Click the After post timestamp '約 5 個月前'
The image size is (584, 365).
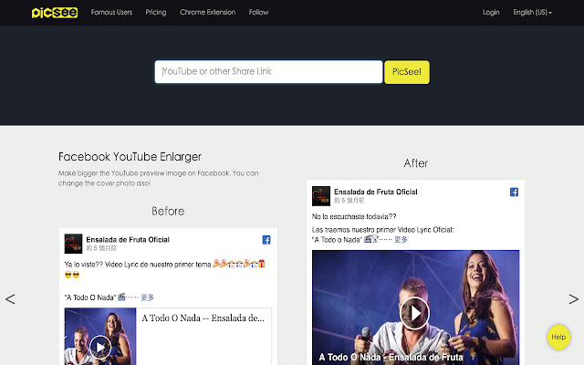[349, 201]
